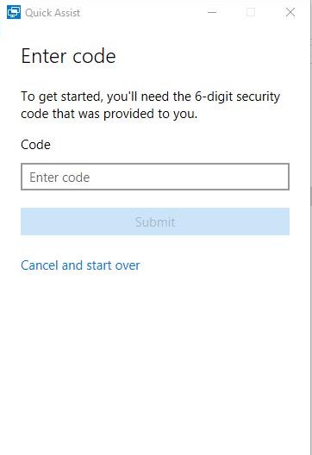Image resolution: width=312 pixels, height=455 pixels.
Task: Click inside the Enter code text box
Action: coord(155,177)
